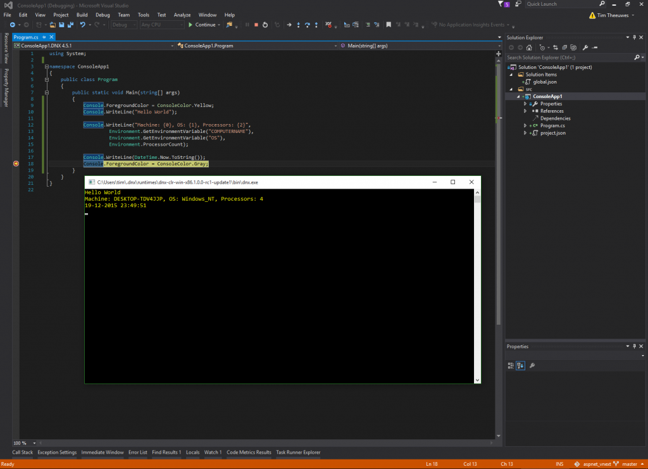This screenshot has height=469, width=648.
Task: Click the Sync with Active Document icon
Action: point(556,47)
